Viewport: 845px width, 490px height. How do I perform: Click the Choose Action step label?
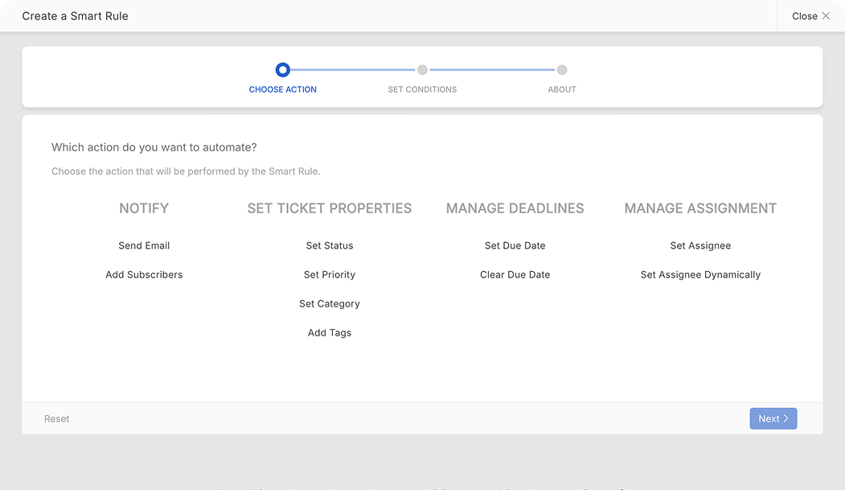click(x=282, y=89)
